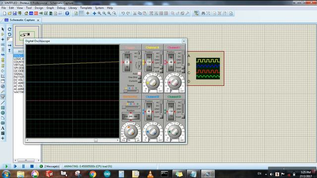This screenshot has height=178, width=317.
Task: Toggle Channel C Invert button
Action: pyautogui.click(x=183, y=68)
